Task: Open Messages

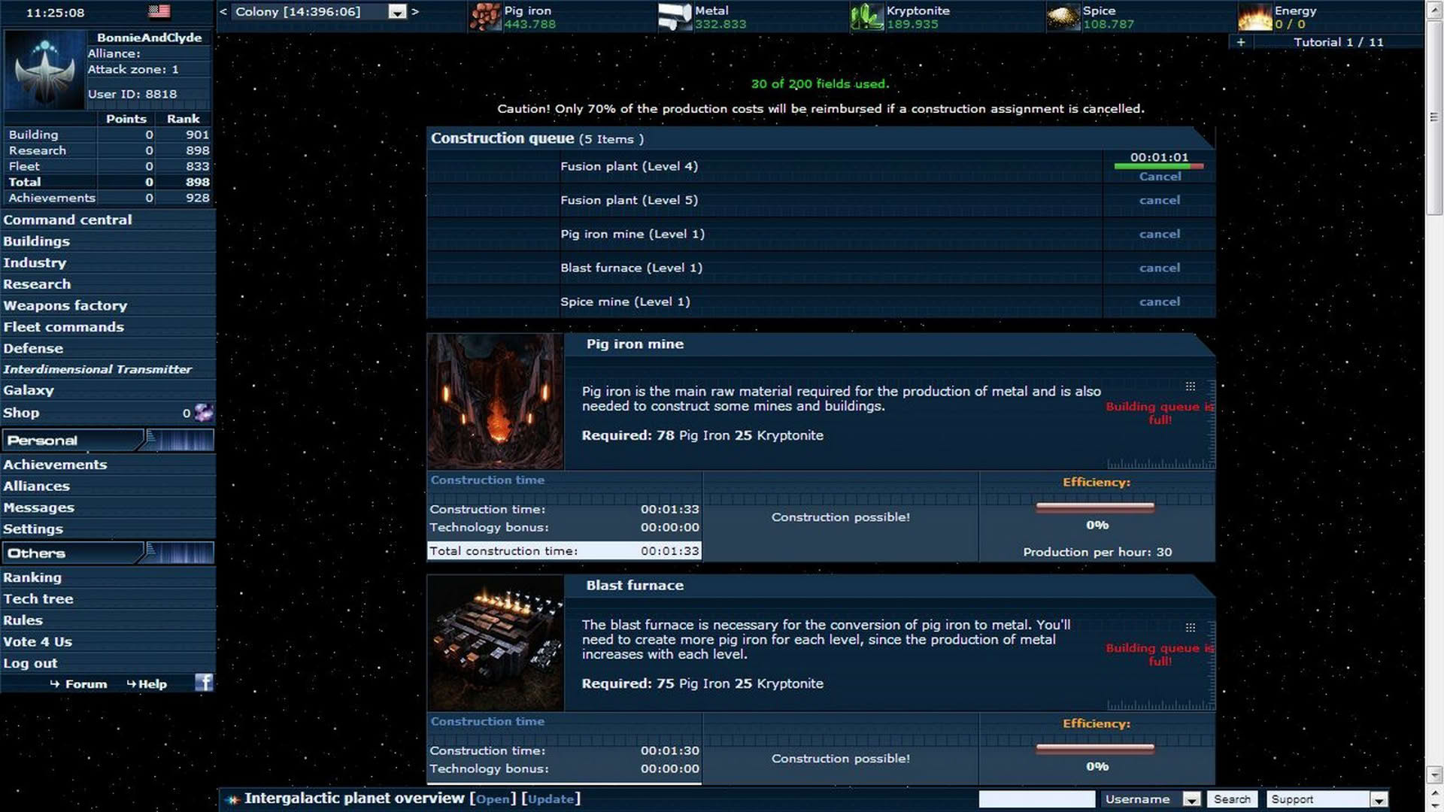Action: pyautogui.click(x=38, y=507)
